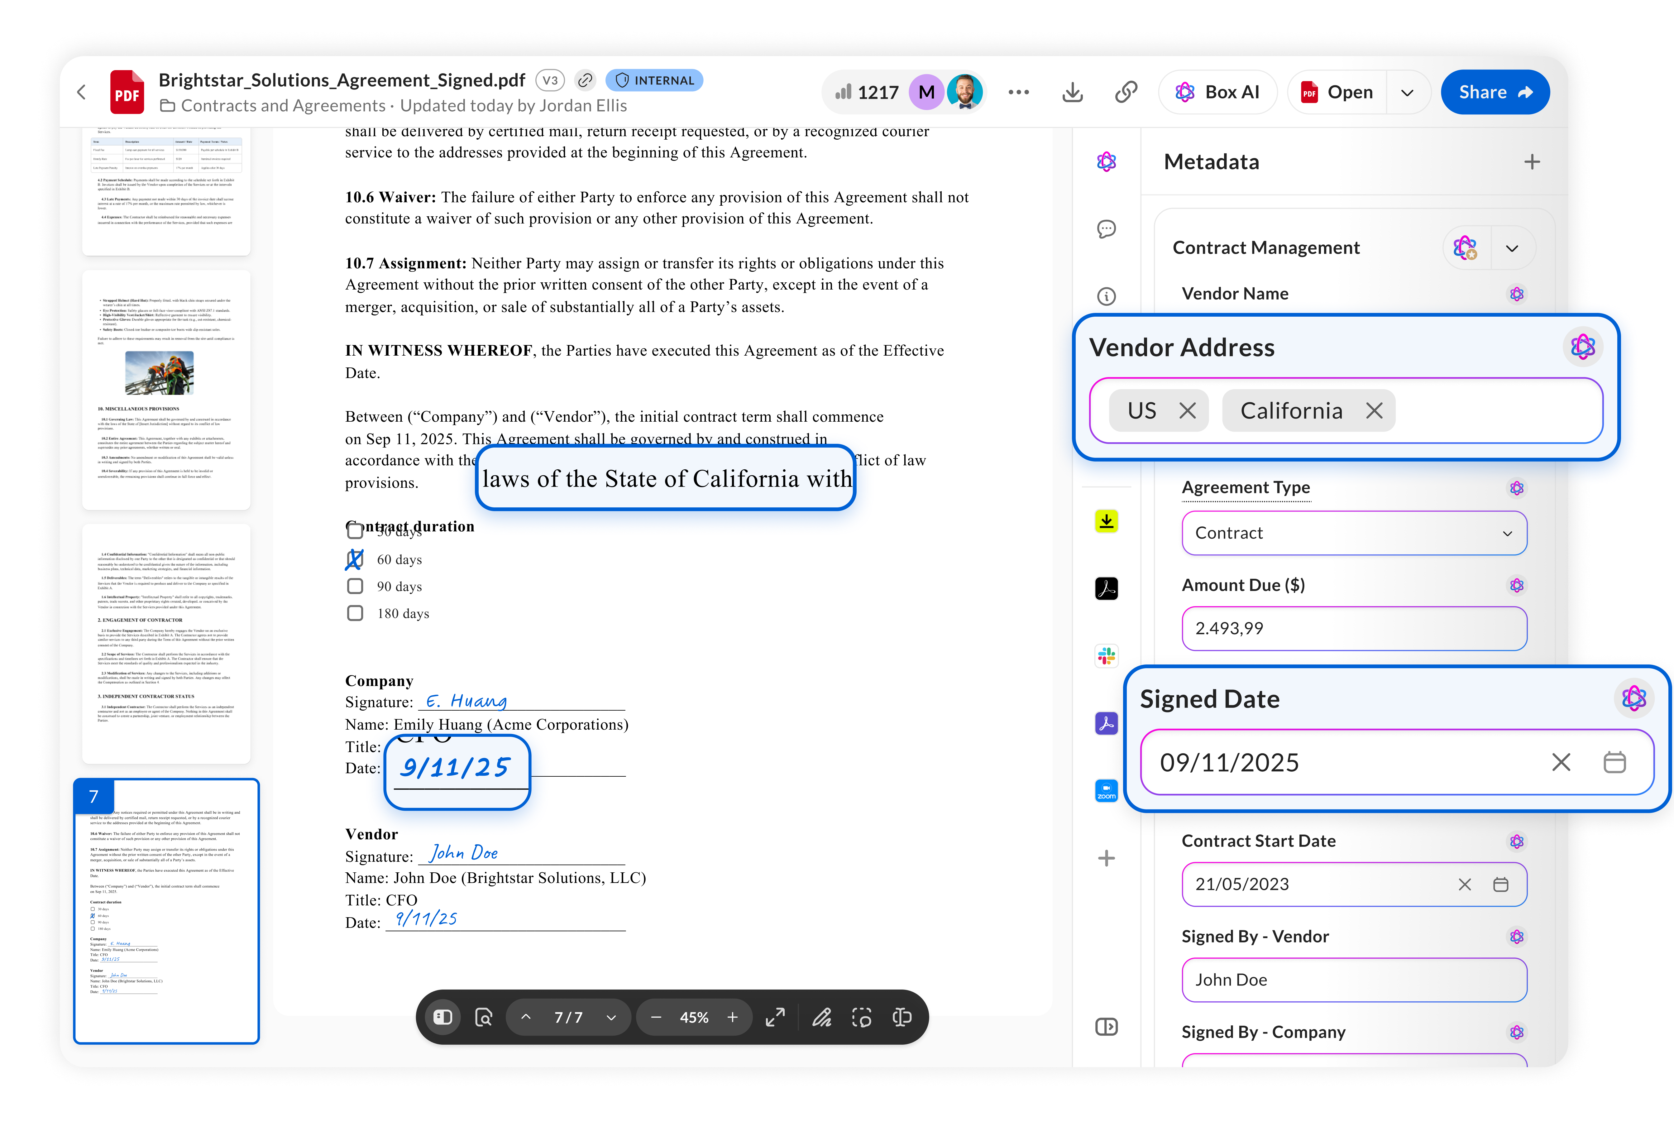Remove the California tag from Vendor Address
This screenshot has width=1674, height=1122.
[x=1374, y=411]
